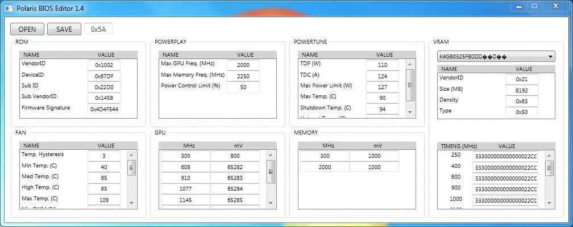
Task: Edit the POWERTUNE Max Temp. value 90
Action: pos(382,98)
